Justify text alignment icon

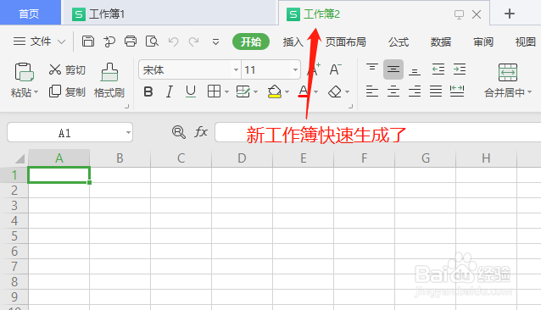[436, 91]
